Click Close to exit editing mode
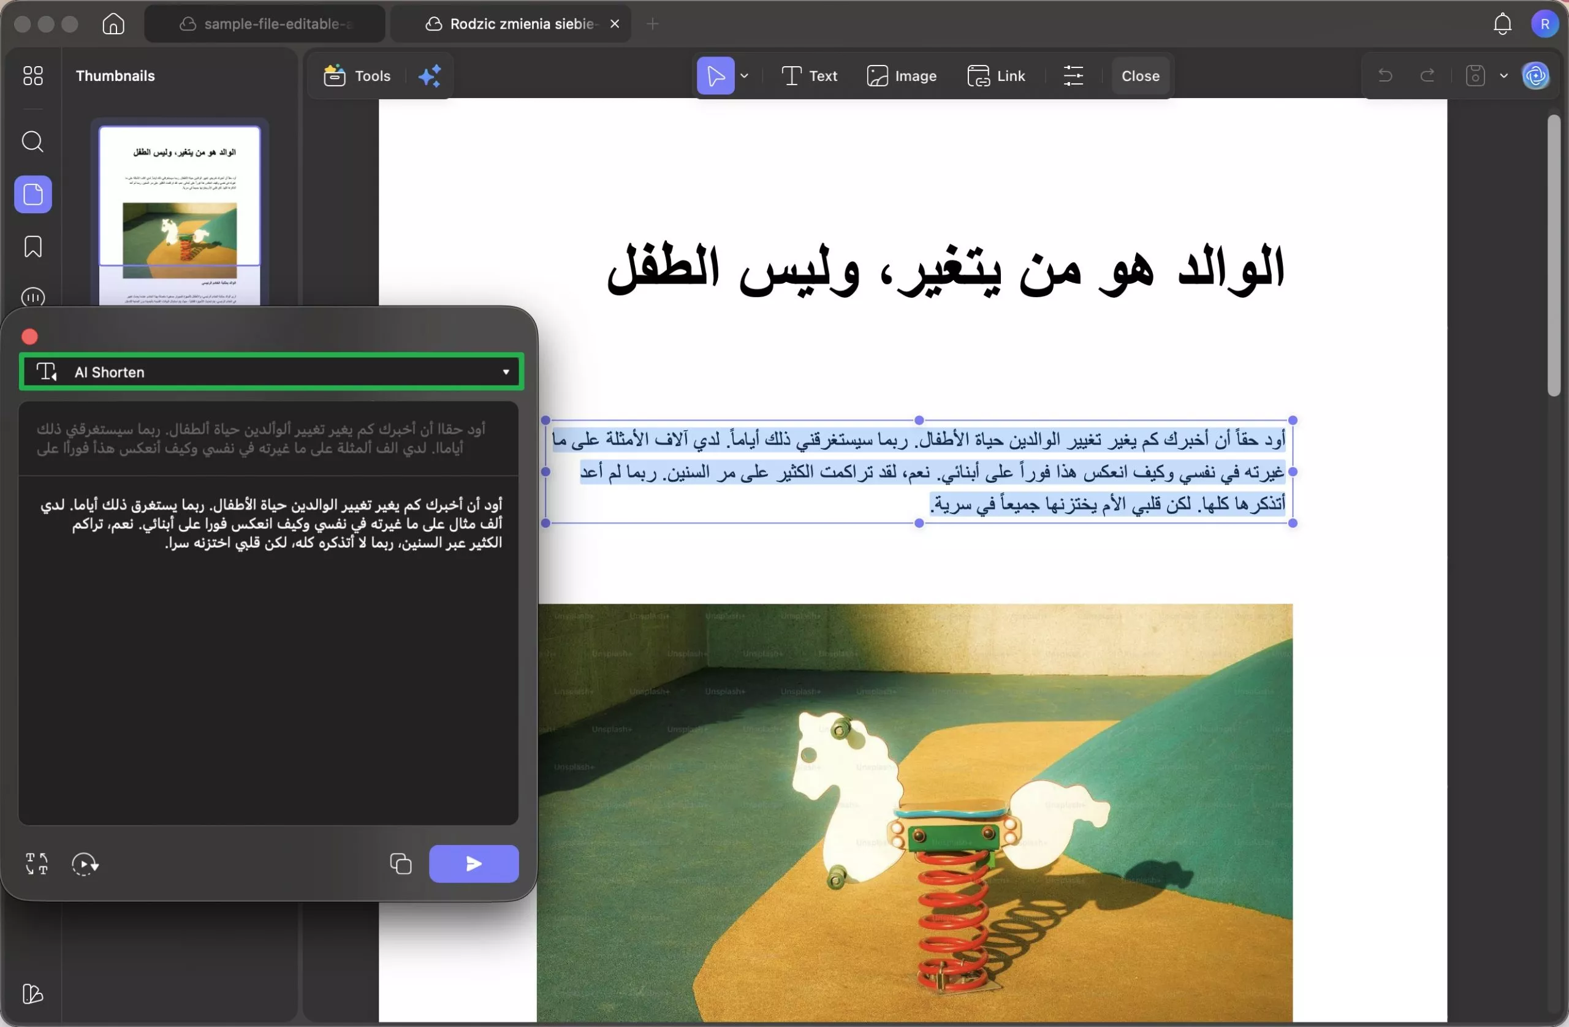 [1139, 75]
